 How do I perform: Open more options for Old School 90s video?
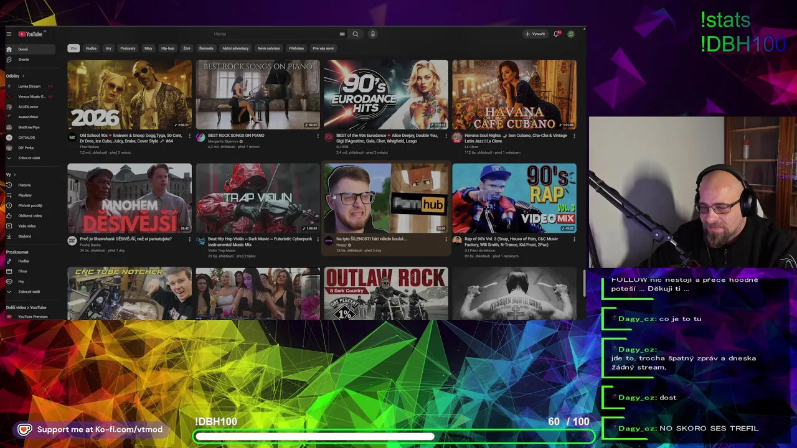189,136
